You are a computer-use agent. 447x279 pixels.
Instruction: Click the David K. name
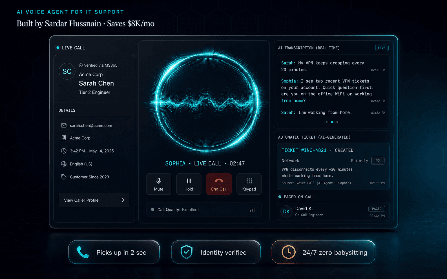tap(304, 208)
